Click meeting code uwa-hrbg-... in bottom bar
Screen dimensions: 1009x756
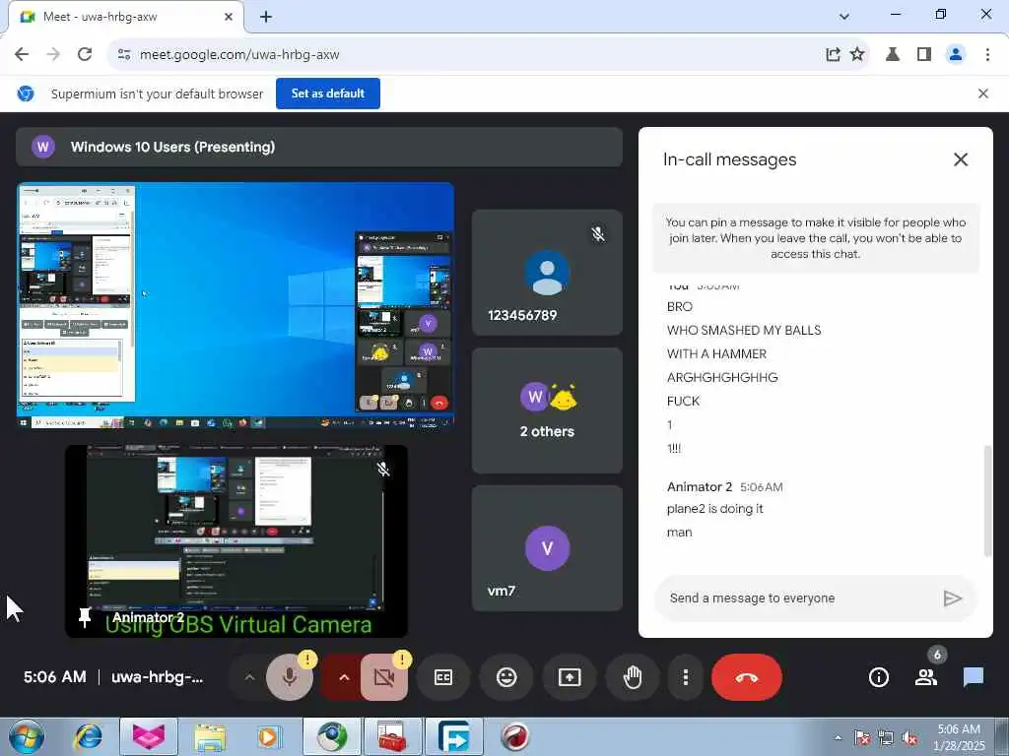click(x=157, y=677)
